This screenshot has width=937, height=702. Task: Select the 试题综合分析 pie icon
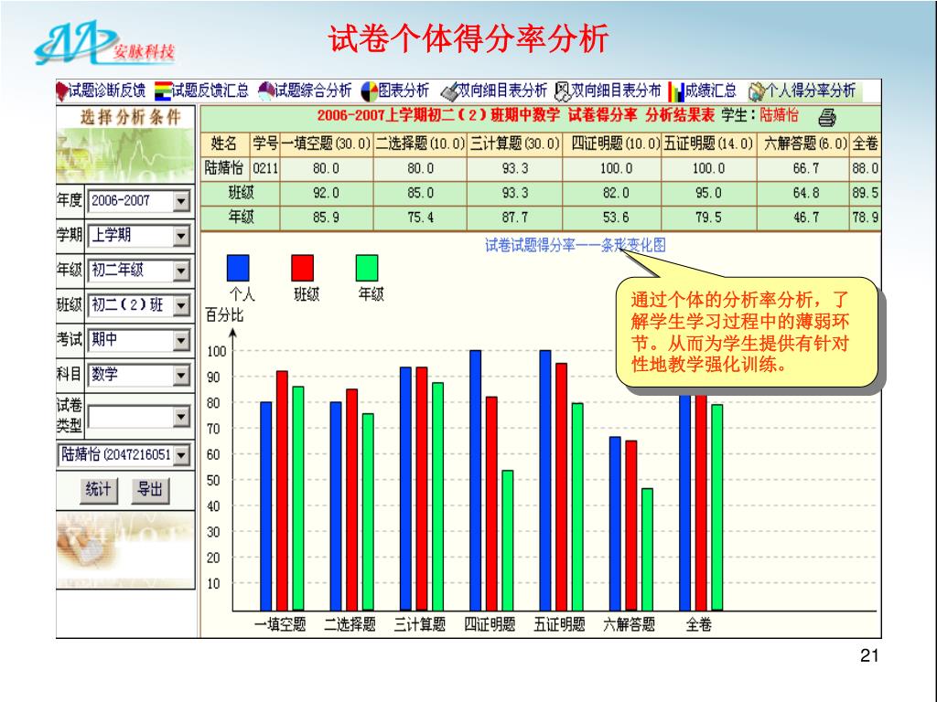coord(266,90)
